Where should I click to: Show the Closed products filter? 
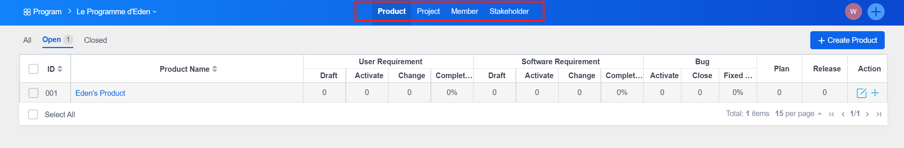95,40
